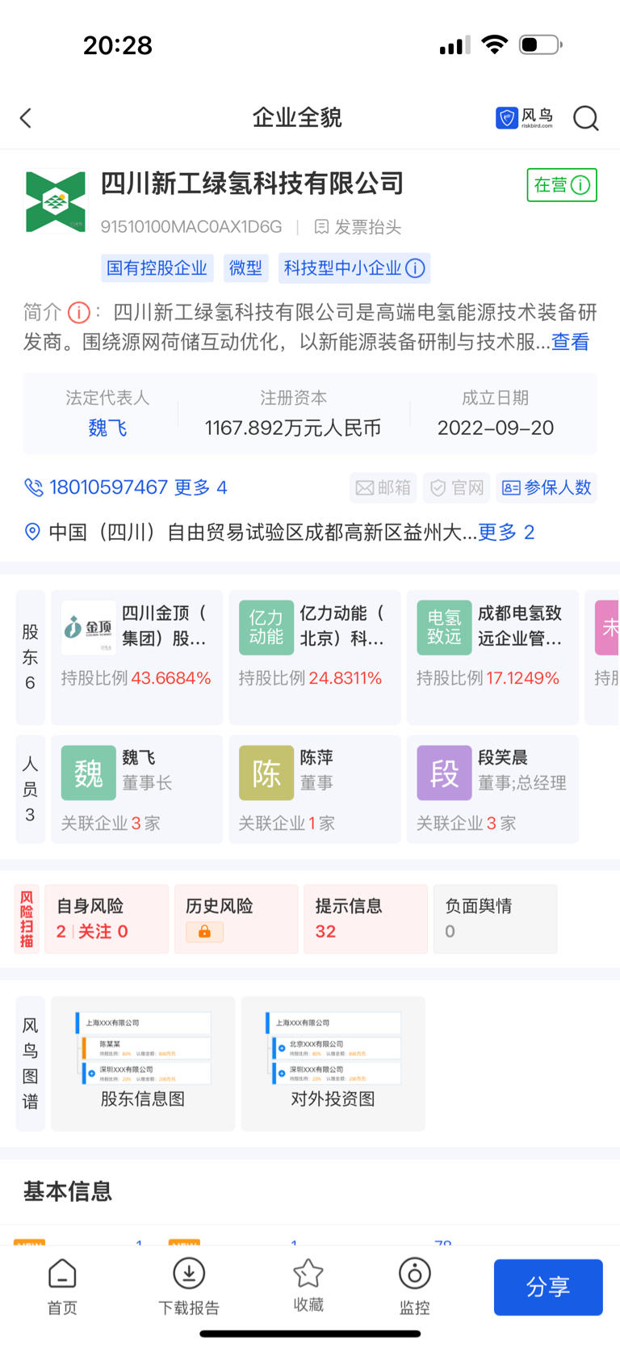Image resolution: width=620 pixels, height=1349 pixels.
Task: Tap the lock icon under 历史风险
Action: click(x=204, y=932)
